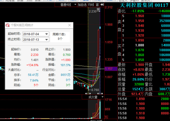This screenshot has width=170, height=121.
Task: Click the cyan volume bar at far right
Action: pyautogui.click(x=100, y=110)
